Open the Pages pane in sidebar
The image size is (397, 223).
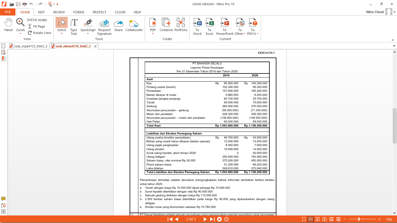3,46
